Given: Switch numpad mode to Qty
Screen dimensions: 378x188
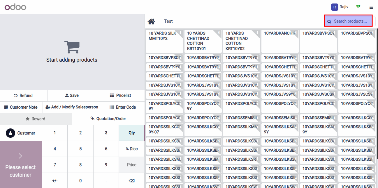Looking at the screenshot, I should click(131, 133).
